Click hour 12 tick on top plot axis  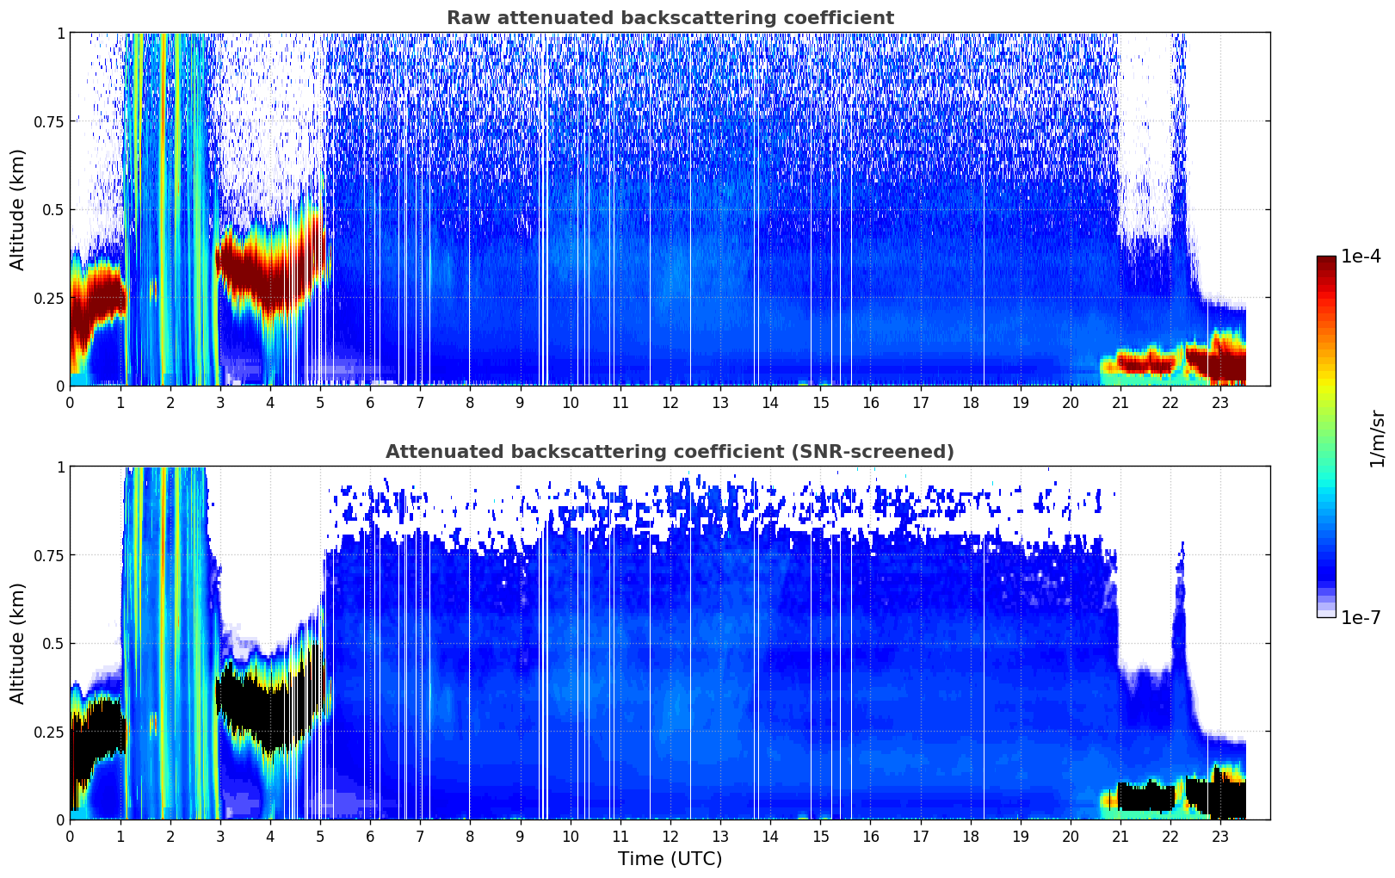670,402
